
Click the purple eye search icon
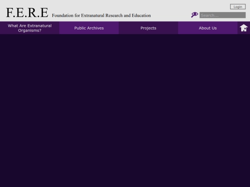coord(194,15)
